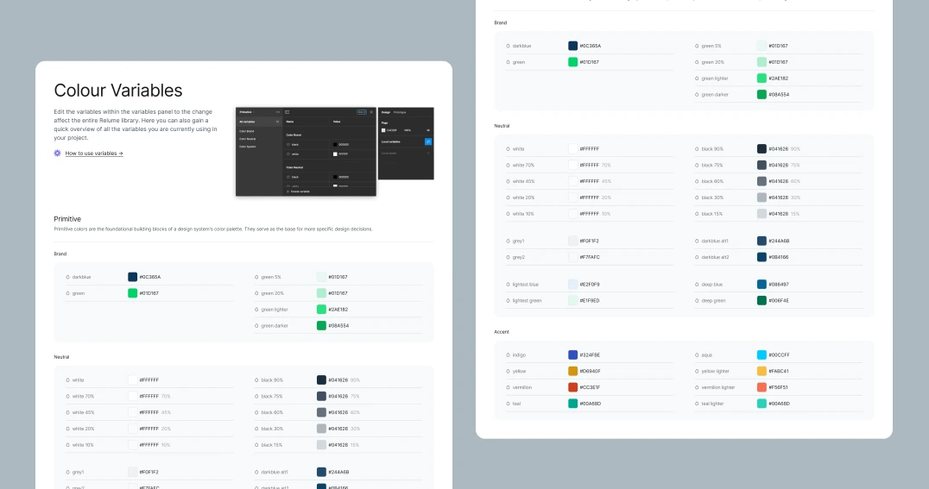This screenshot has height=489, width=929.
Task: Click the variable name lightest blue
Action: (x=526, y=284)
